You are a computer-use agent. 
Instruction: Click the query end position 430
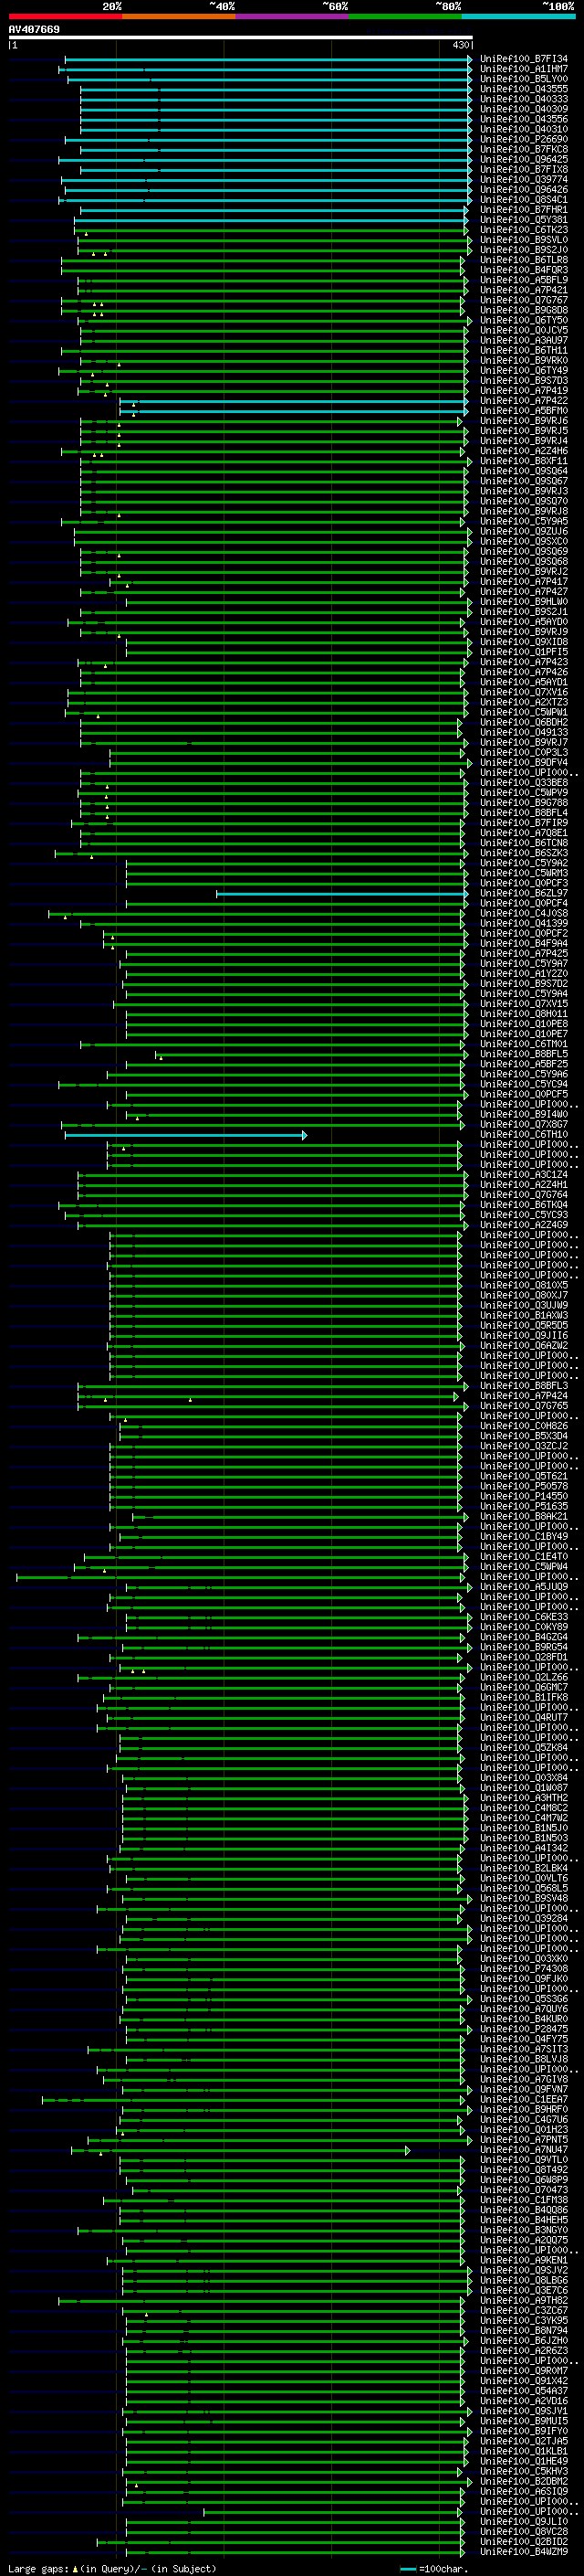pyautogui.click(x=460, y=45)
